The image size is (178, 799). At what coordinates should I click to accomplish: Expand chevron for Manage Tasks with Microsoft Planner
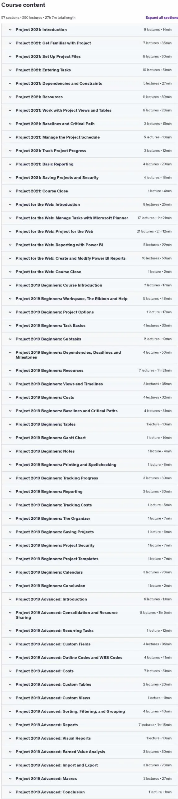point(10,218)
